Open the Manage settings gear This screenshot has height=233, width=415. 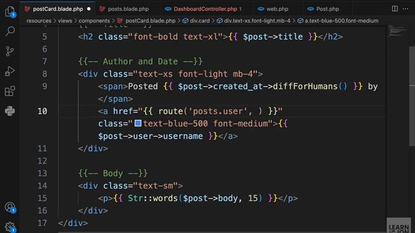(10, 227)
